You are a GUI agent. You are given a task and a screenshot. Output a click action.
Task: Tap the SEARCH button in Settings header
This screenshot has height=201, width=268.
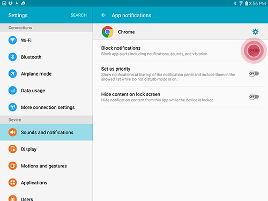(x=79, y=15)
